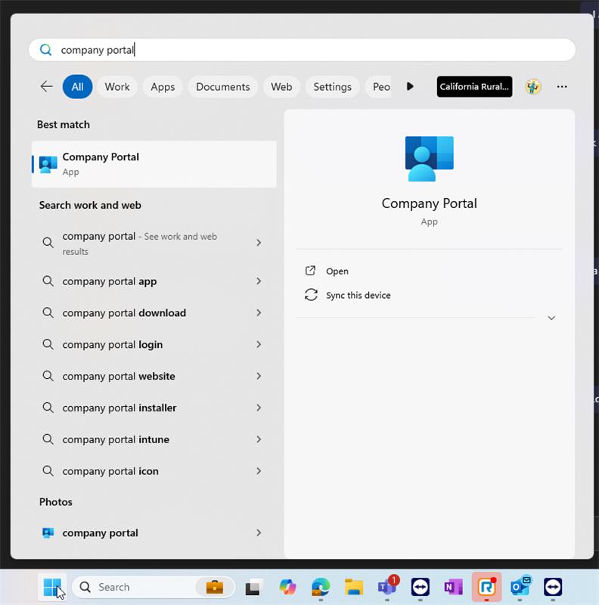
Task: Switch to the Documents filter tab
Action: coord(222,87)
